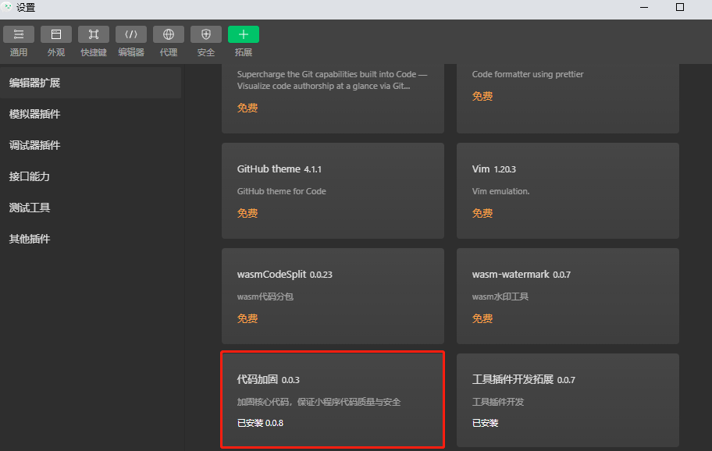Click the app icon in the title bar
The image size is (712, 451).
coord(9,7)
